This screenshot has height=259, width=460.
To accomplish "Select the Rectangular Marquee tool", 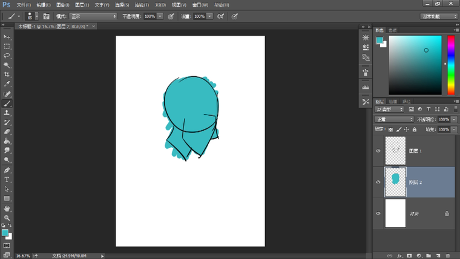I will point(7,46).
